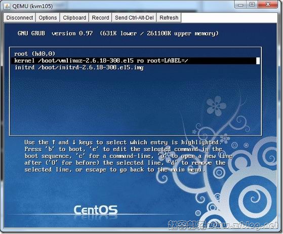Maximize the QEMU window
Image resolution: width=283 pixels, height=234 pixels.
click(x=252, y=5)
